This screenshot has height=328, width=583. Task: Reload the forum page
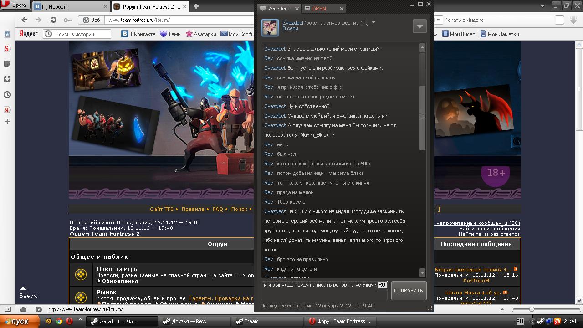pyautogui.click(x=53, y=20)
